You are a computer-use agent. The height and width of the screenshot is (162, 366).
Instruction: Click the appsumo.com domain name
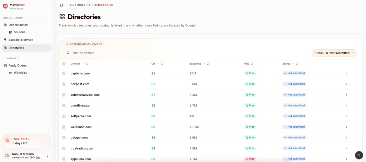(x=80, y=159)
